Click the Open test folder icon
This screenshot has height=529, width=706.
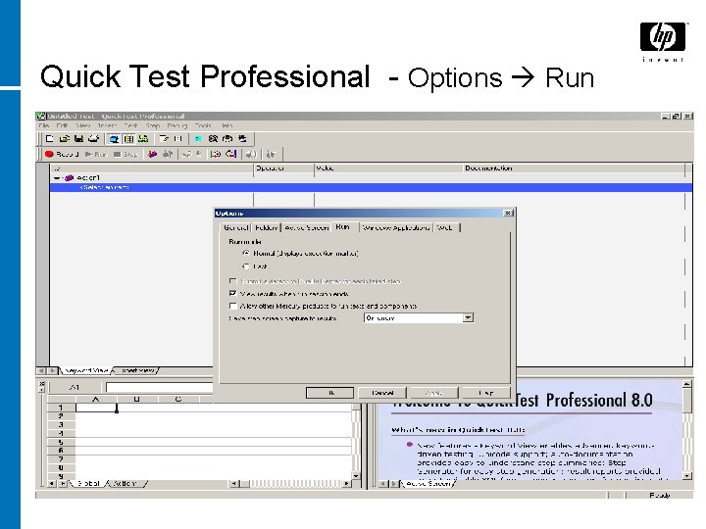coord(65,138)
